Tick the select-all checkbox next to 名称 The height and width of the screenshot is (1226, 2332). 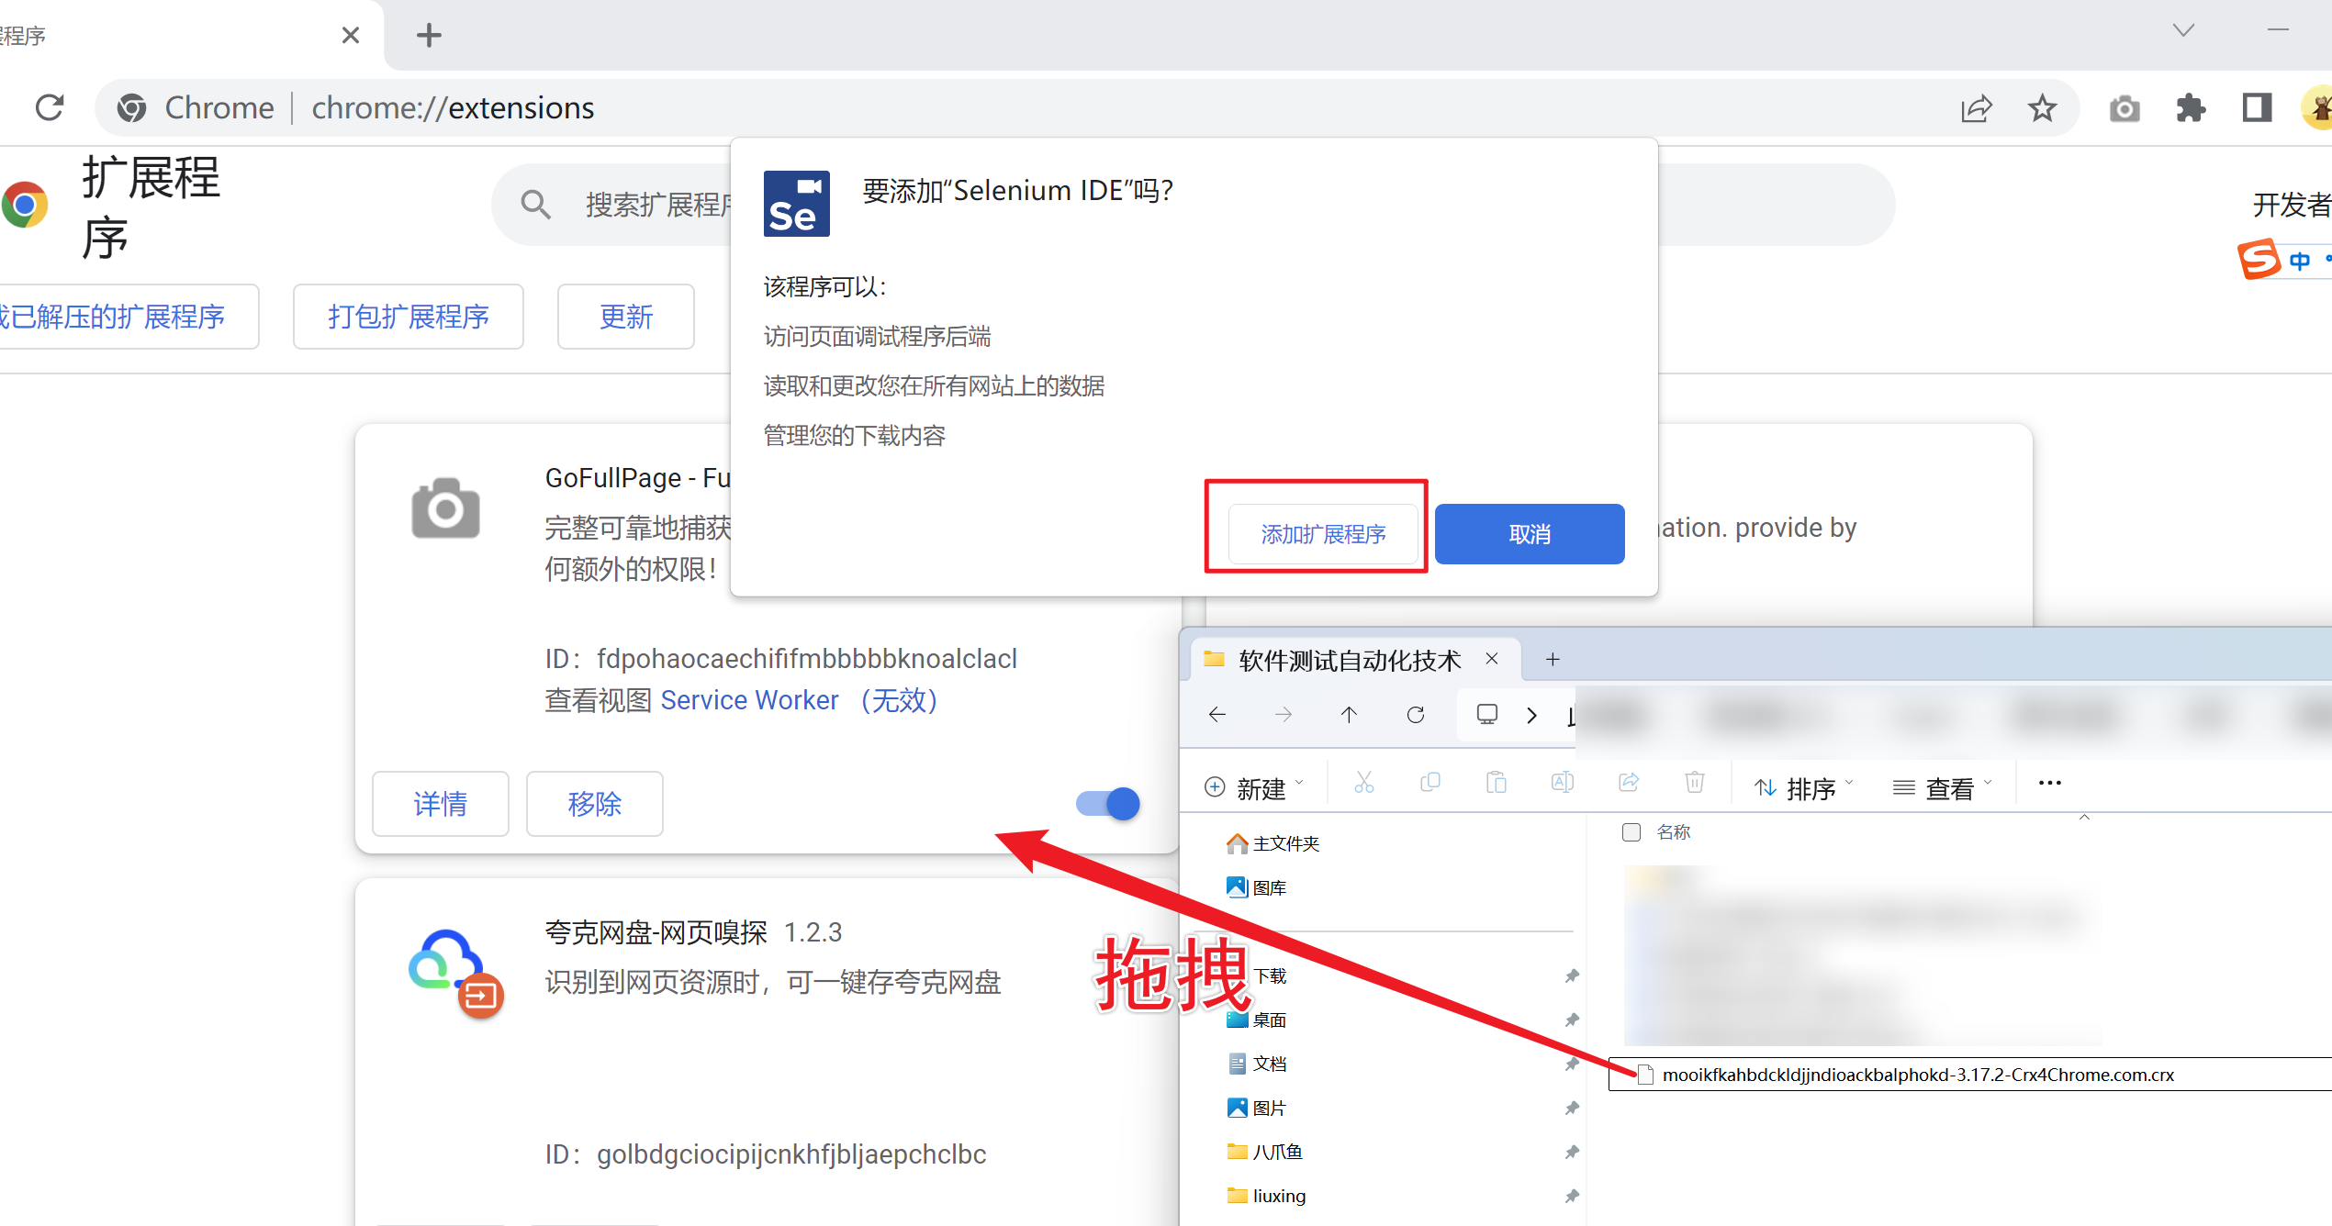pyautogui.click(x=1631, y=831)
